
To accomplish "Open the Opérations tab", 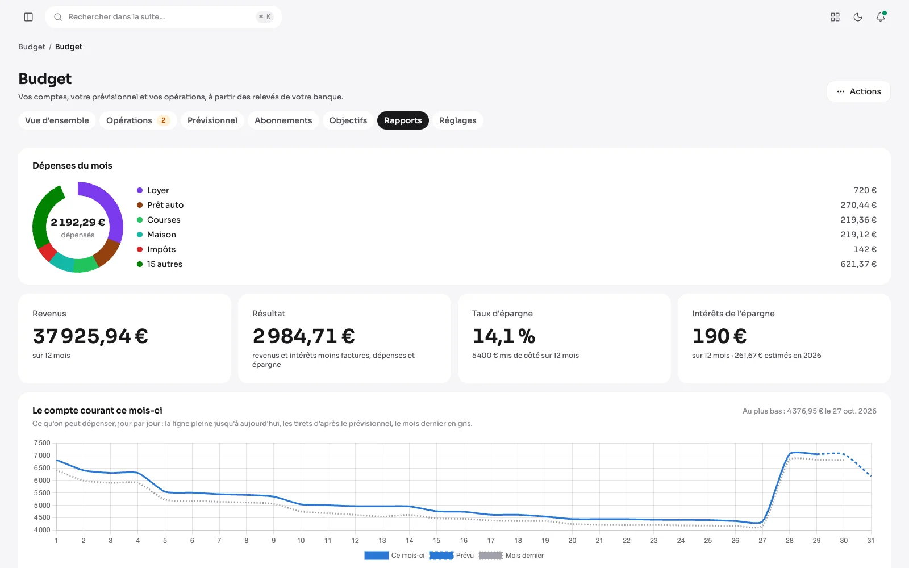I will (x=138, y=120).
